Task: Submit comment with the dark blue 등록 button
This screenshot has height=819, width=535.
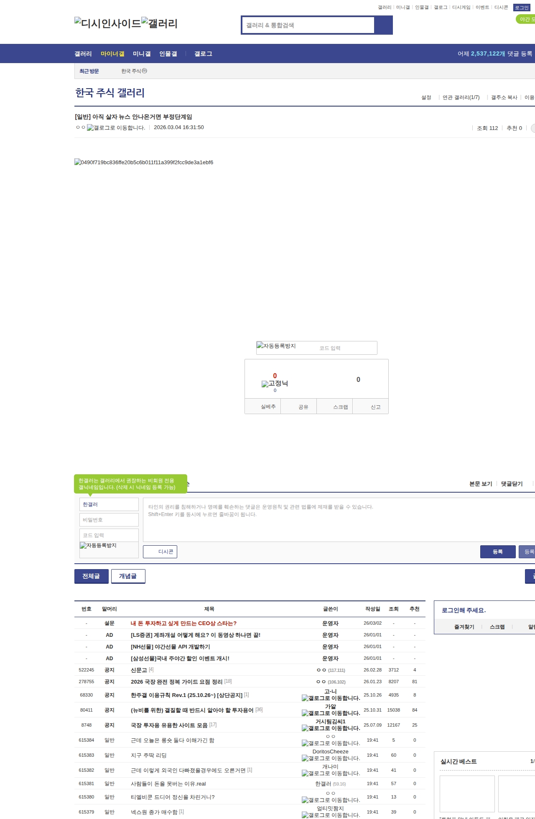Action: [498, 552]
